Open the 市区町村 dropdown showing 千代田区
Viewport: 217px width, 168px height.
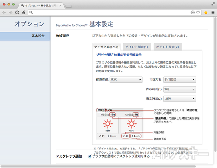179,79
